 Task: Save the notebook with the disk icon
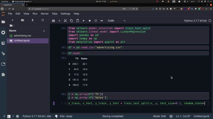(53, 20)
